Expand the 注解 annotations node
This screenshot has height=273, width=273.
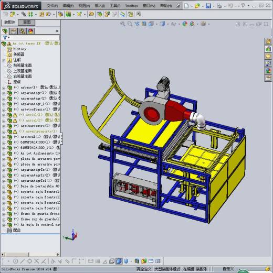coord(4,60)
